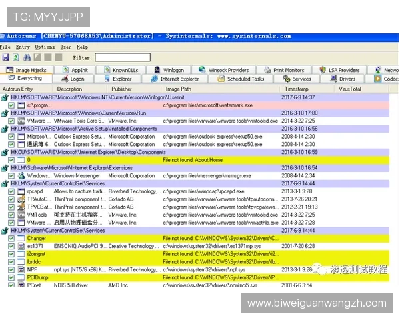Toggle checkbox for Changer driver entry
The width and height of the screenshot is (400, 320).
pyautogui.click(x=11, y=239)
